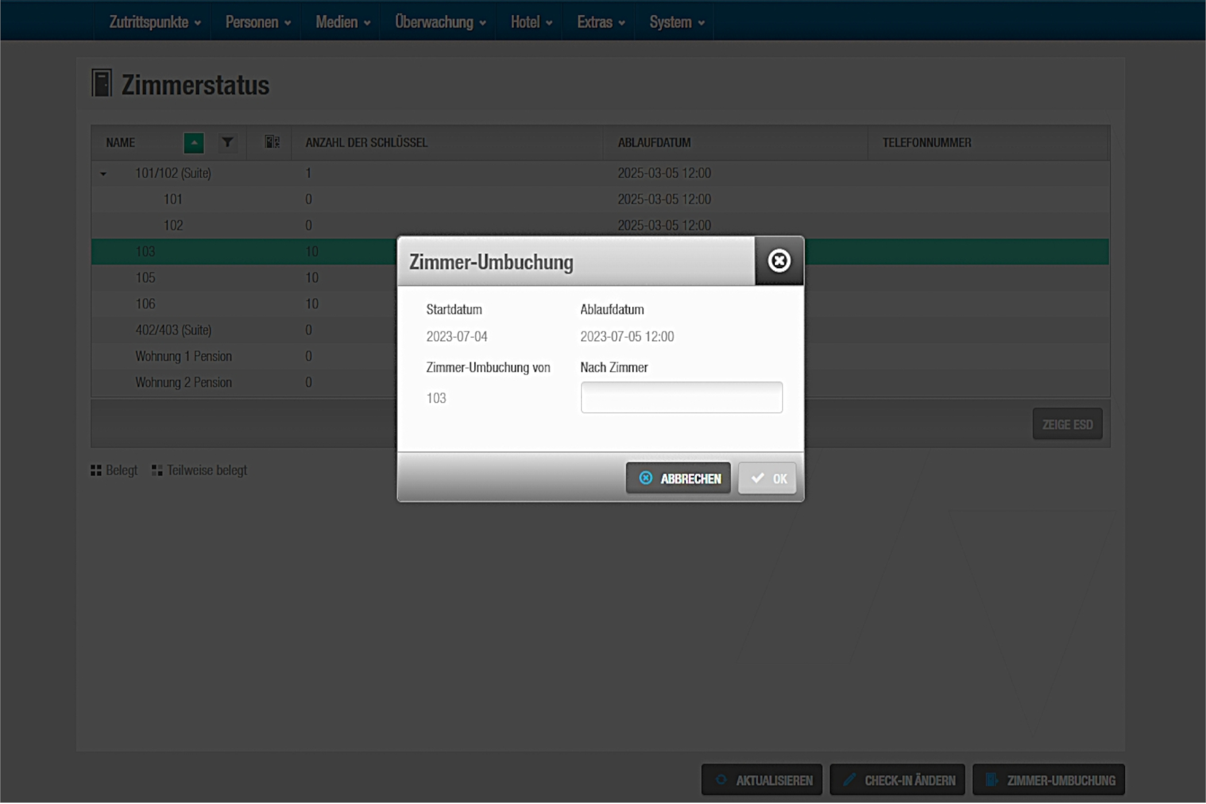The width and height of the screenshot is (1206, 804).
Task: Click the Teilweise belegt legend icon
Action: click(157, 470)
